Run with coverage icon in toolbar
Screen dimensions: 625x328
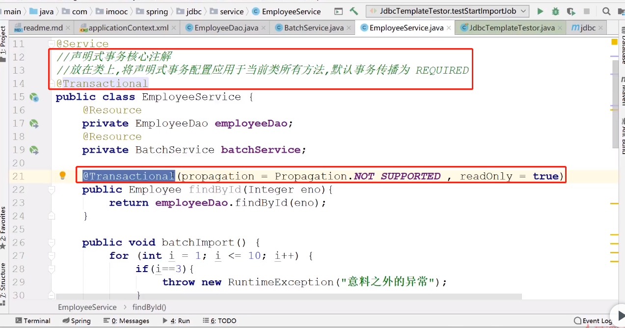point(571,11)
